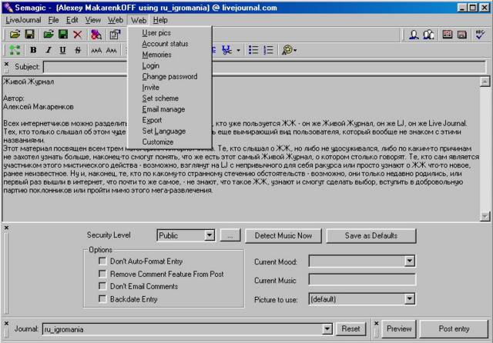493x343 pixels.
Task: Click the single user silhouette icon
Action: coord(414,34)
